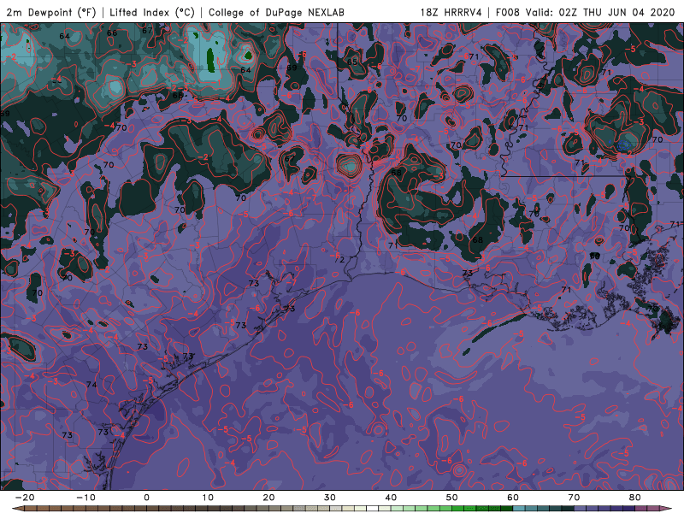Click the "74" dewpoint value on the map
The image size is (684, 513).
(x=91, y=384)
